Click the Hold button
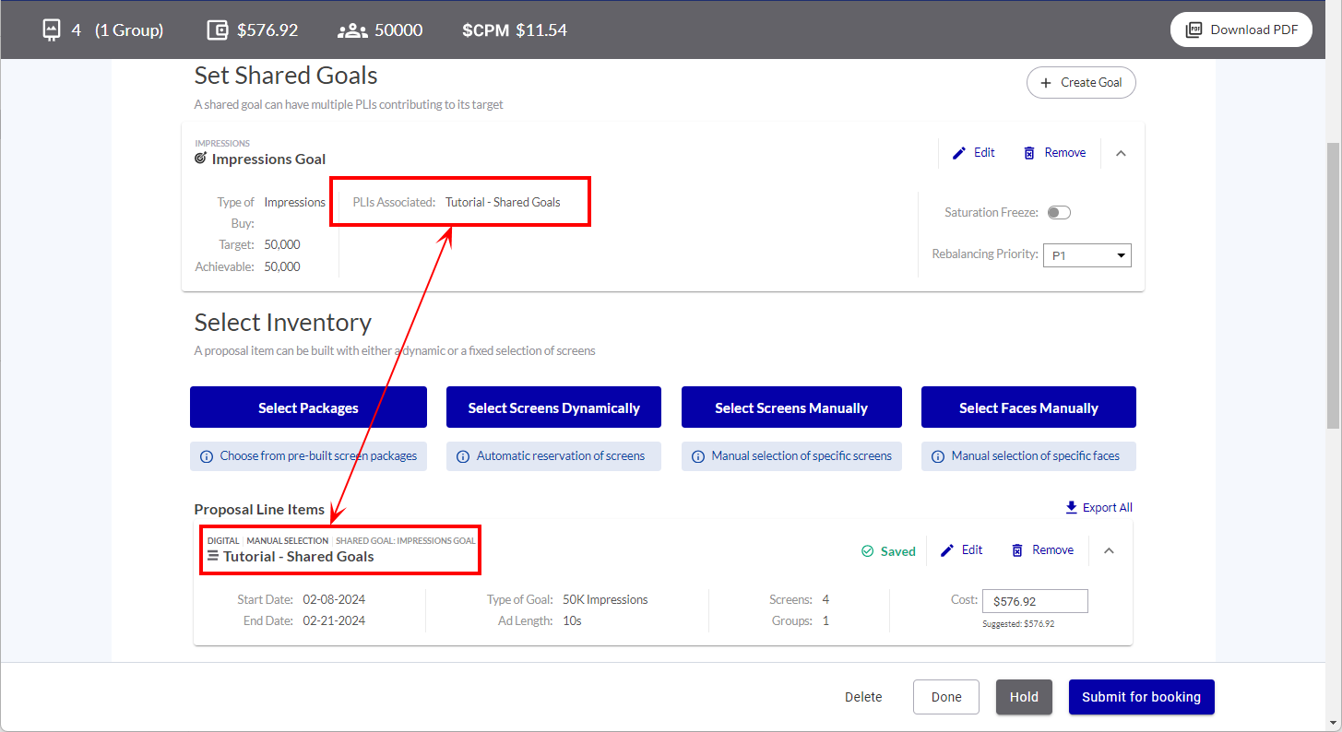This screenshot has height=732, width=1342. pyautogui.click(x=1024, y=697)
